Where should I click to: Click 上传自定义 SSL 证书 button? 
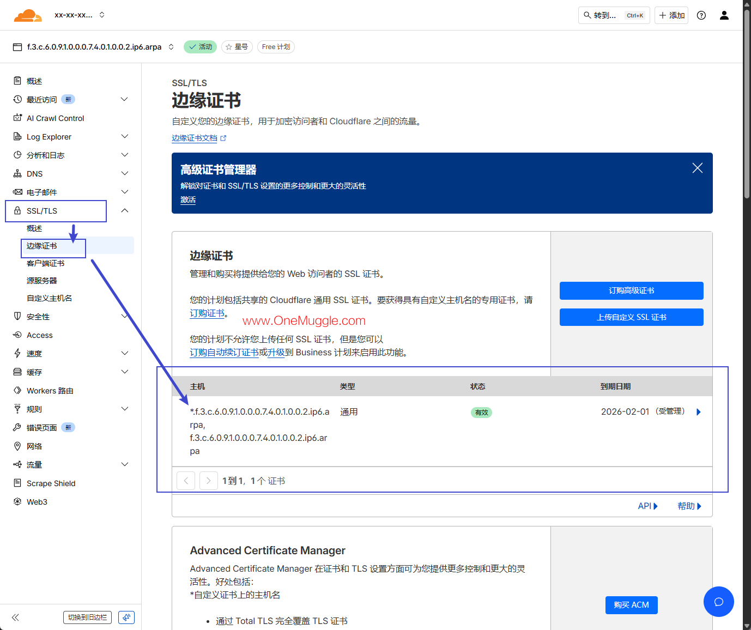point(632,317)
